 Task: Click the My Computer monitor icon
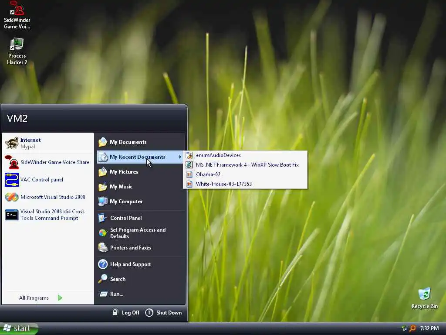point(103,202)
